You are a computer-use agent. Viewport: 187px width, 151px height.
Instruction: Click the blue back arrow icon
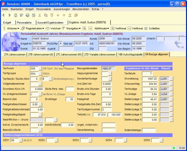3,15
